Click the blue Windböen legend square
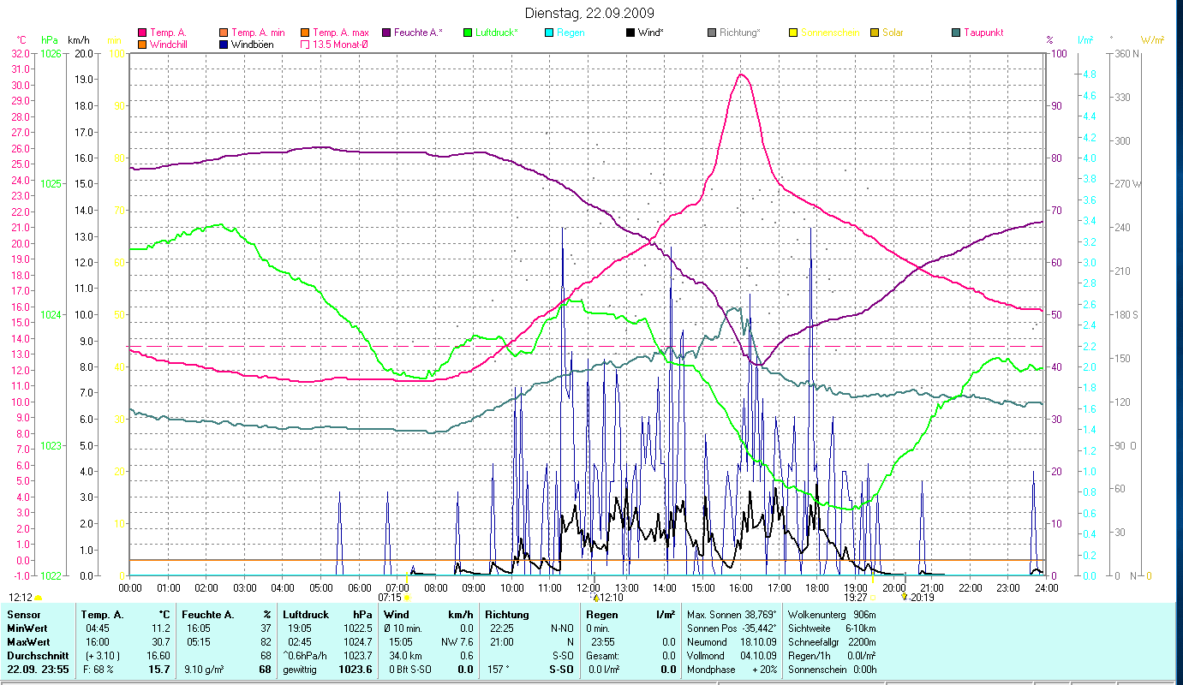 point(224,45)
